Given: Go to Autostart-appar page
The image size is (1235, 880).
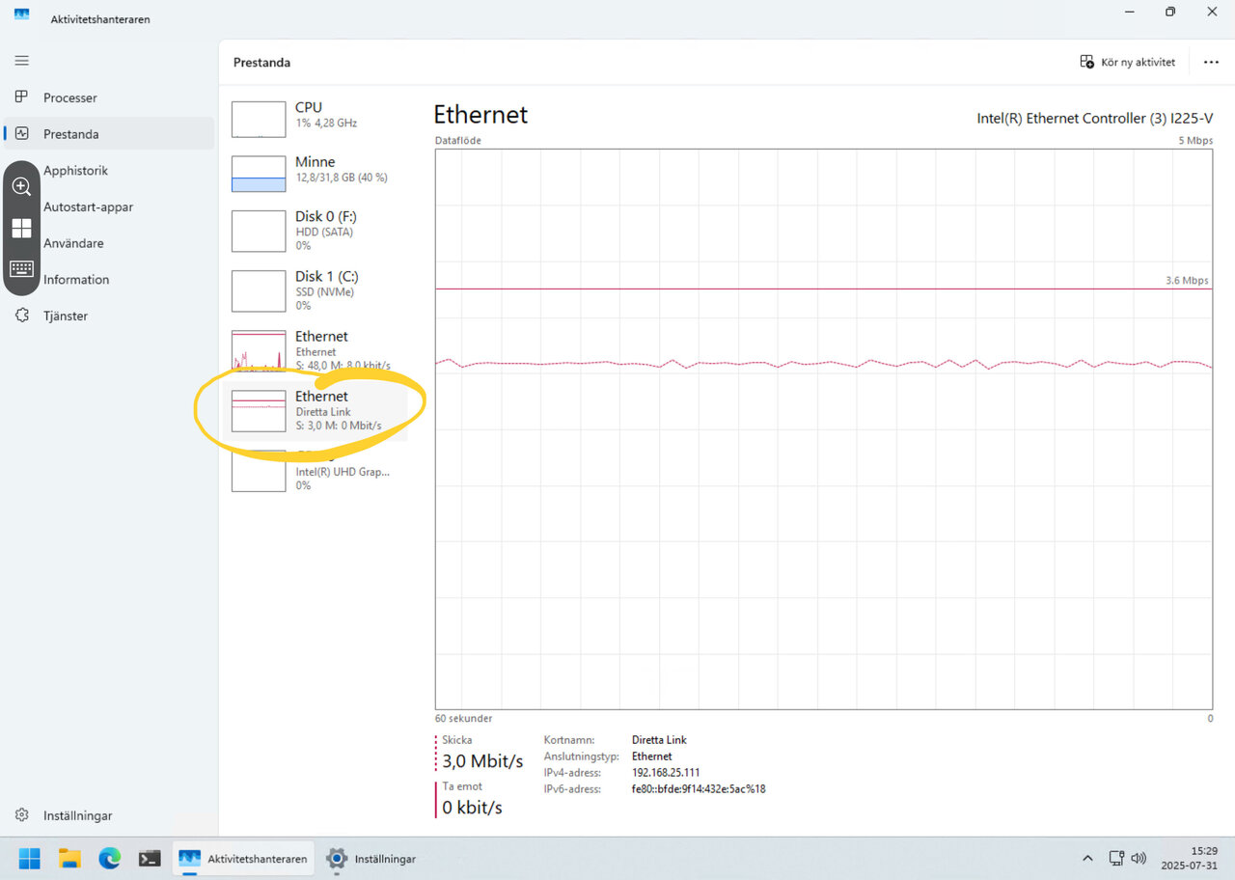Looking at the screenshot, I should pyautogui.click(x=88, y=206).
